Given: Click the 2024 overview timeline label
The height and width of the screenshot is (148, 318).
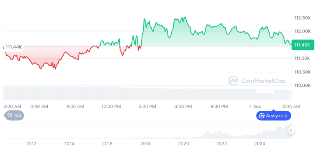Looking at the screenshot, I should 260,143.
